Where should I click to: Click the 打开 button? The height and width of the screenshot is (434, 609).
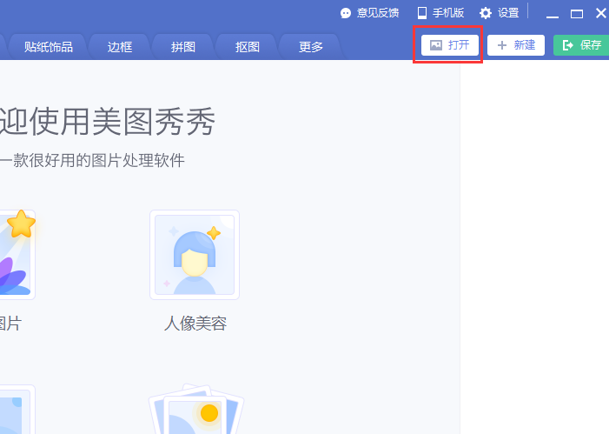coord(450,45)
